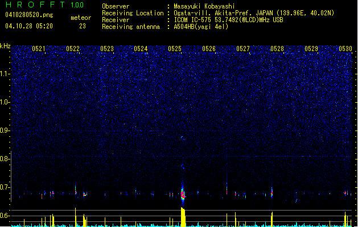Image resolution: width=358 pixels, height=227 pixels.
Task: Click the Receiving Location label
Action: tap(133, 13)
